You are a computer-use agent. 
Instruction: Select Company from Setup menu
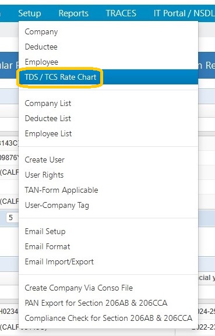tap(108, 31)
